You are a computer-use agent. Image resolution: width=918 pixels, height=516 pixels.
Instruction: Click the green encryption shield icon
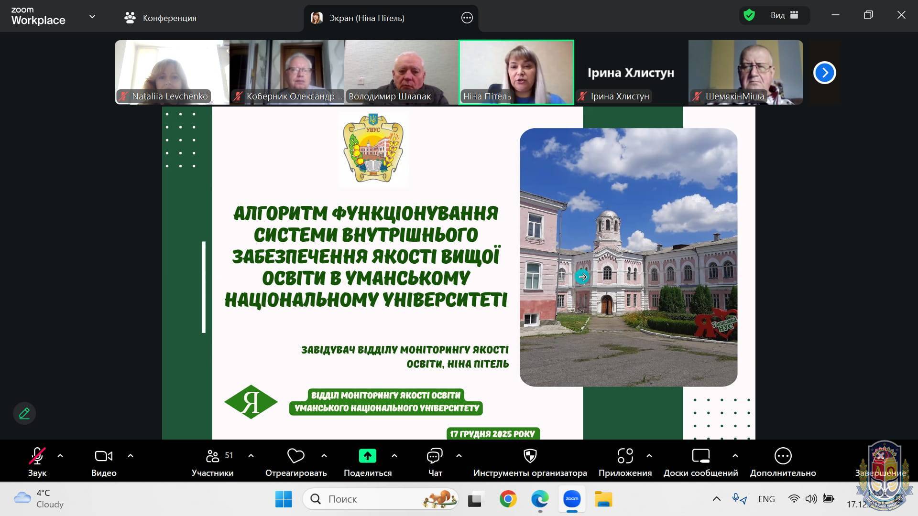(x=749, y=15)
